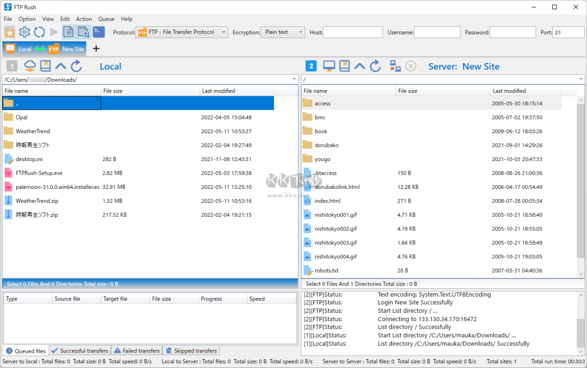Toggle the transfer queue panel toolbar button
The height and width of the screenshot is (368, 587).
tap(84, 32)
